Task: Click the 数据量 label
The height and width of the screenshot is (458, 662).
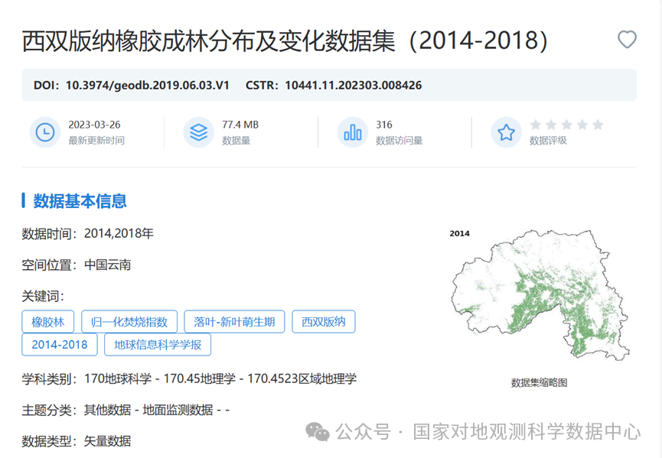Action: click(x=236, y=141)
